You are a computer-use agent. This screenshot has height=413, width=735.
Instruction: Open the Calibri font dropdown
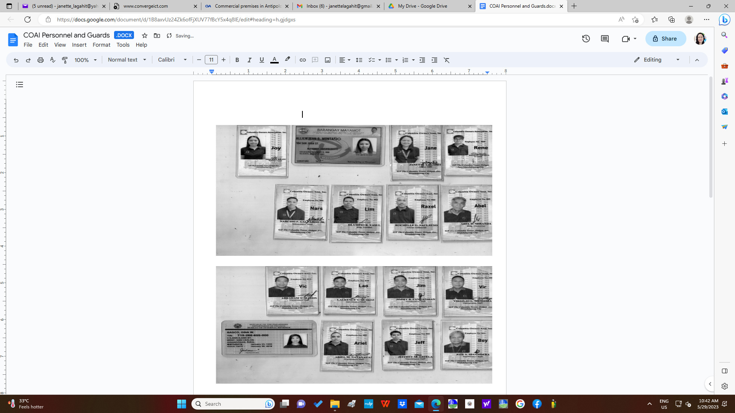click(172, 60)
